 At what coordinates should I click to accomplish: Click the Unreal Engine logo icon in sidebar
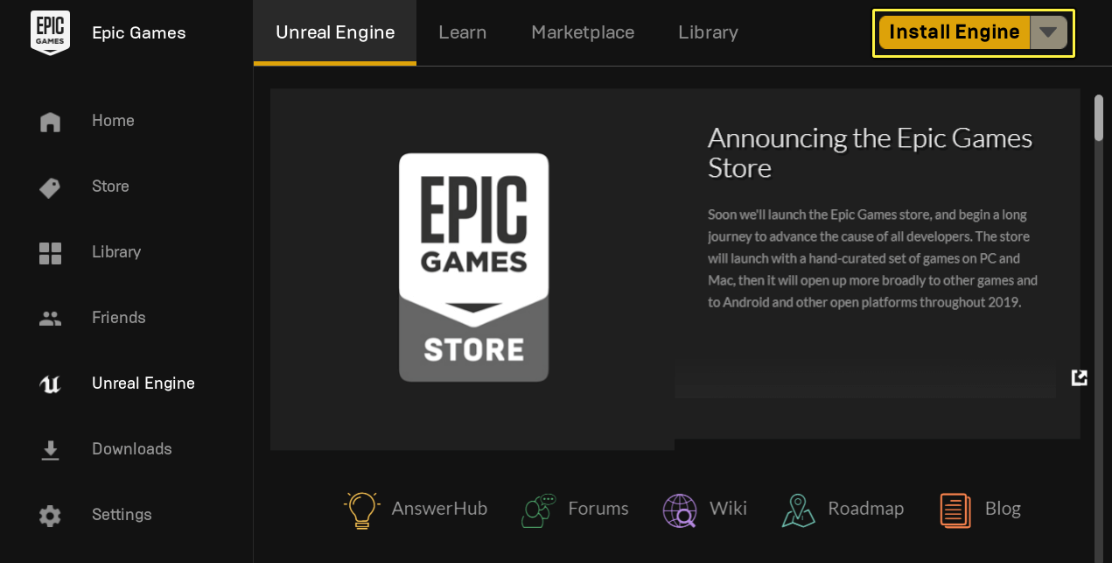(x=50, y=384)
